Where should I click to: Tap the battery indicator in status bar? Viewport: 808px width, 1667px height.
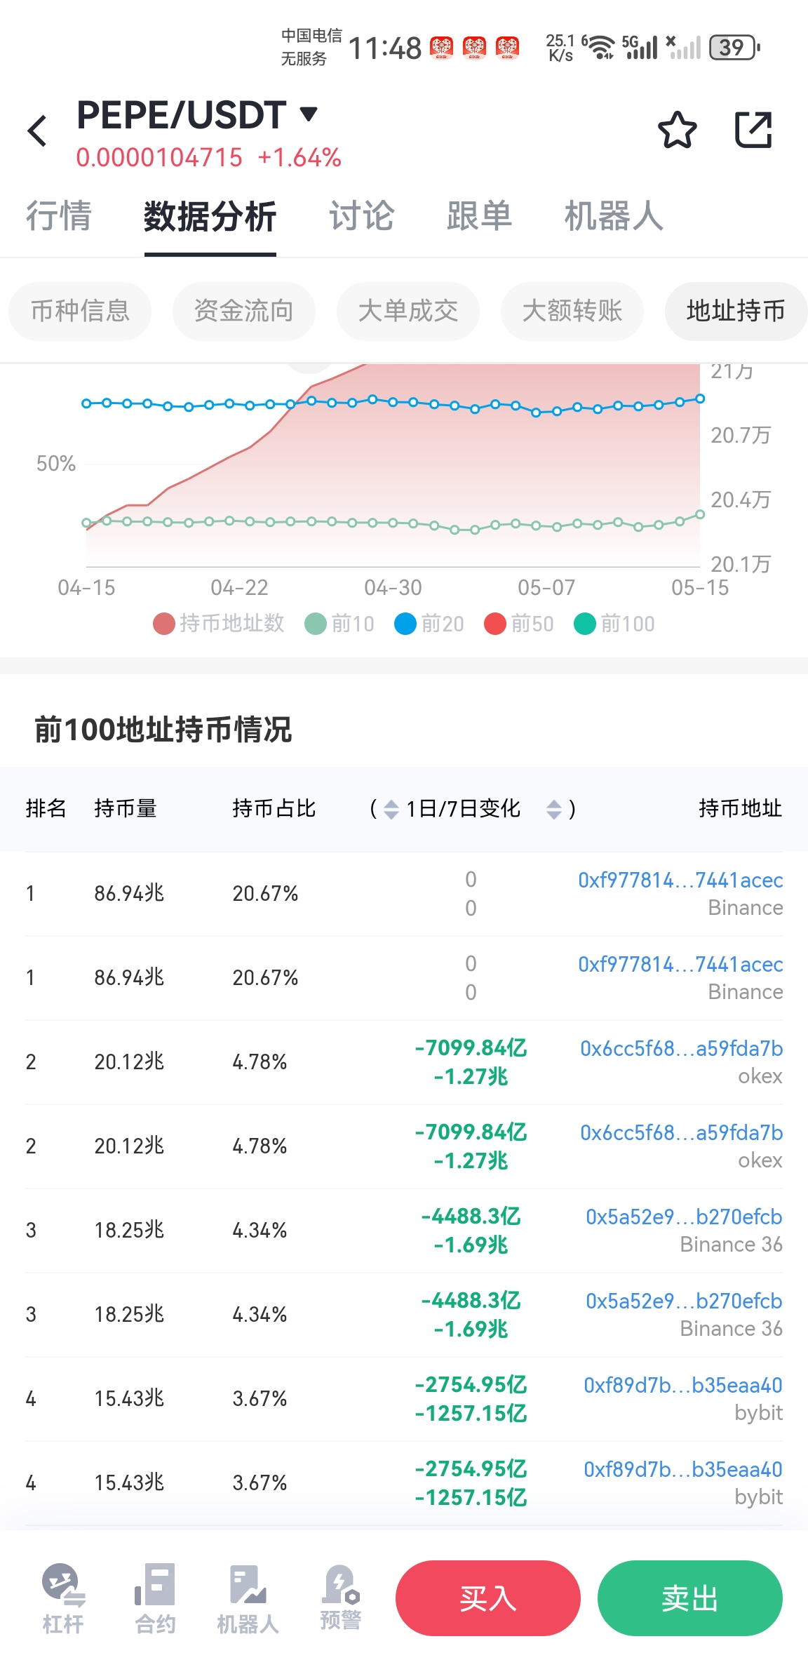735,48
